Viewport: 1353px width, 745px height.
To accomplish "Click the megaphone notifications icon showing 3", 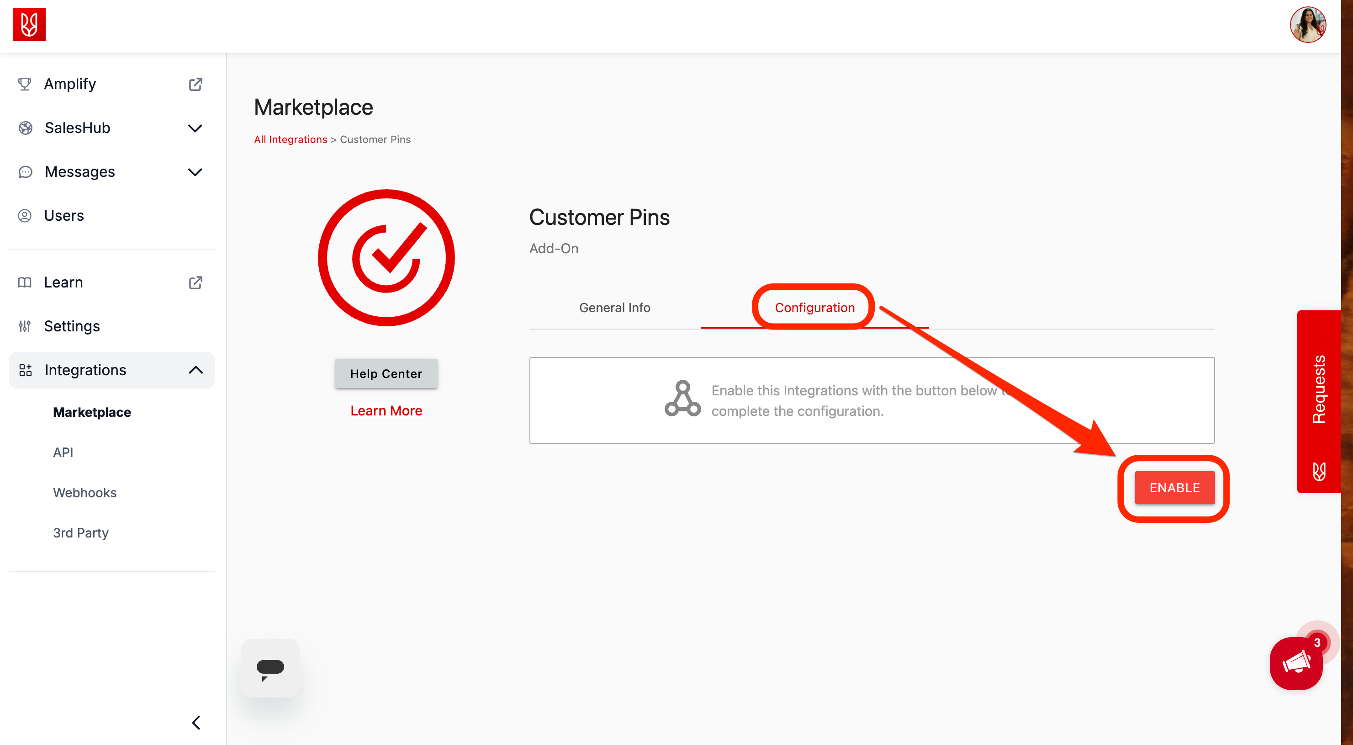I will click(x=1296, y=664).
